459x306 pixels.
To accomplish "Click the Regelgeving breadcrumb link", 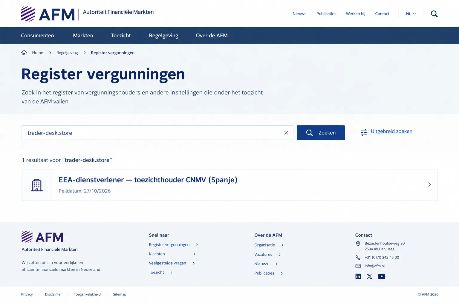I will [67, 53].
